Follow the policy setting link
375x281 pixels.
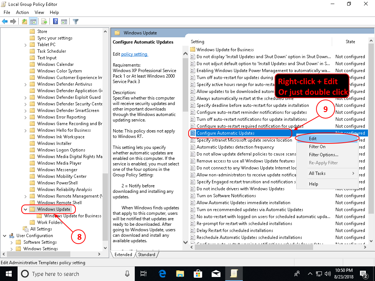tap(134, 54)
